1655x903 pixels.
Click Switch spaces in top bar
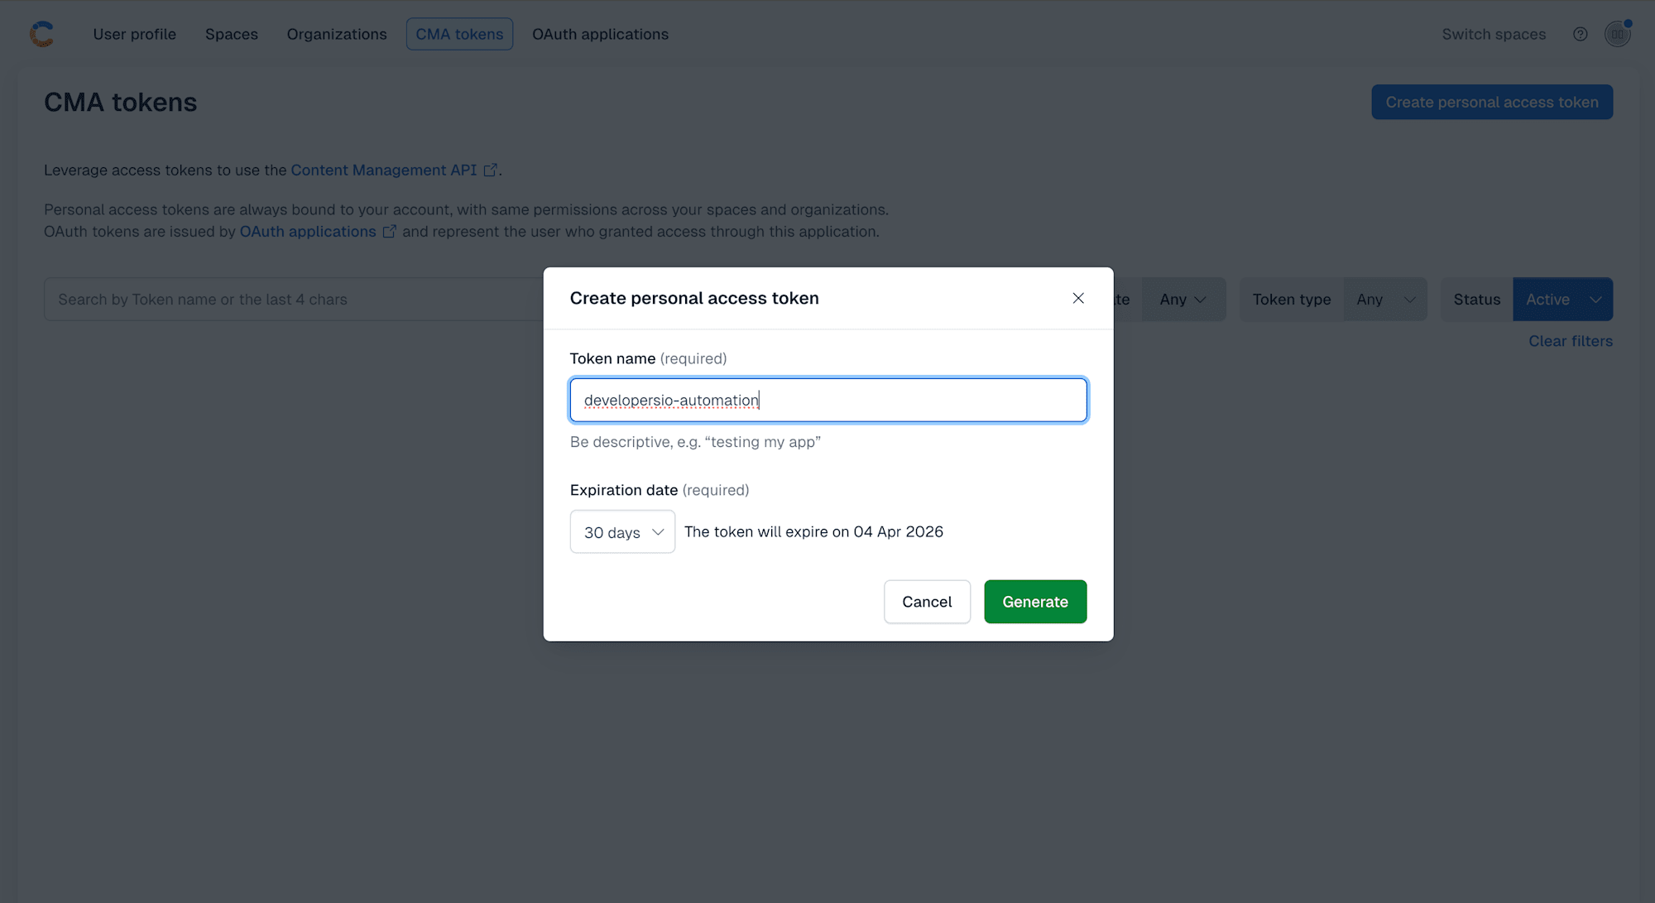pos(1493,34)
